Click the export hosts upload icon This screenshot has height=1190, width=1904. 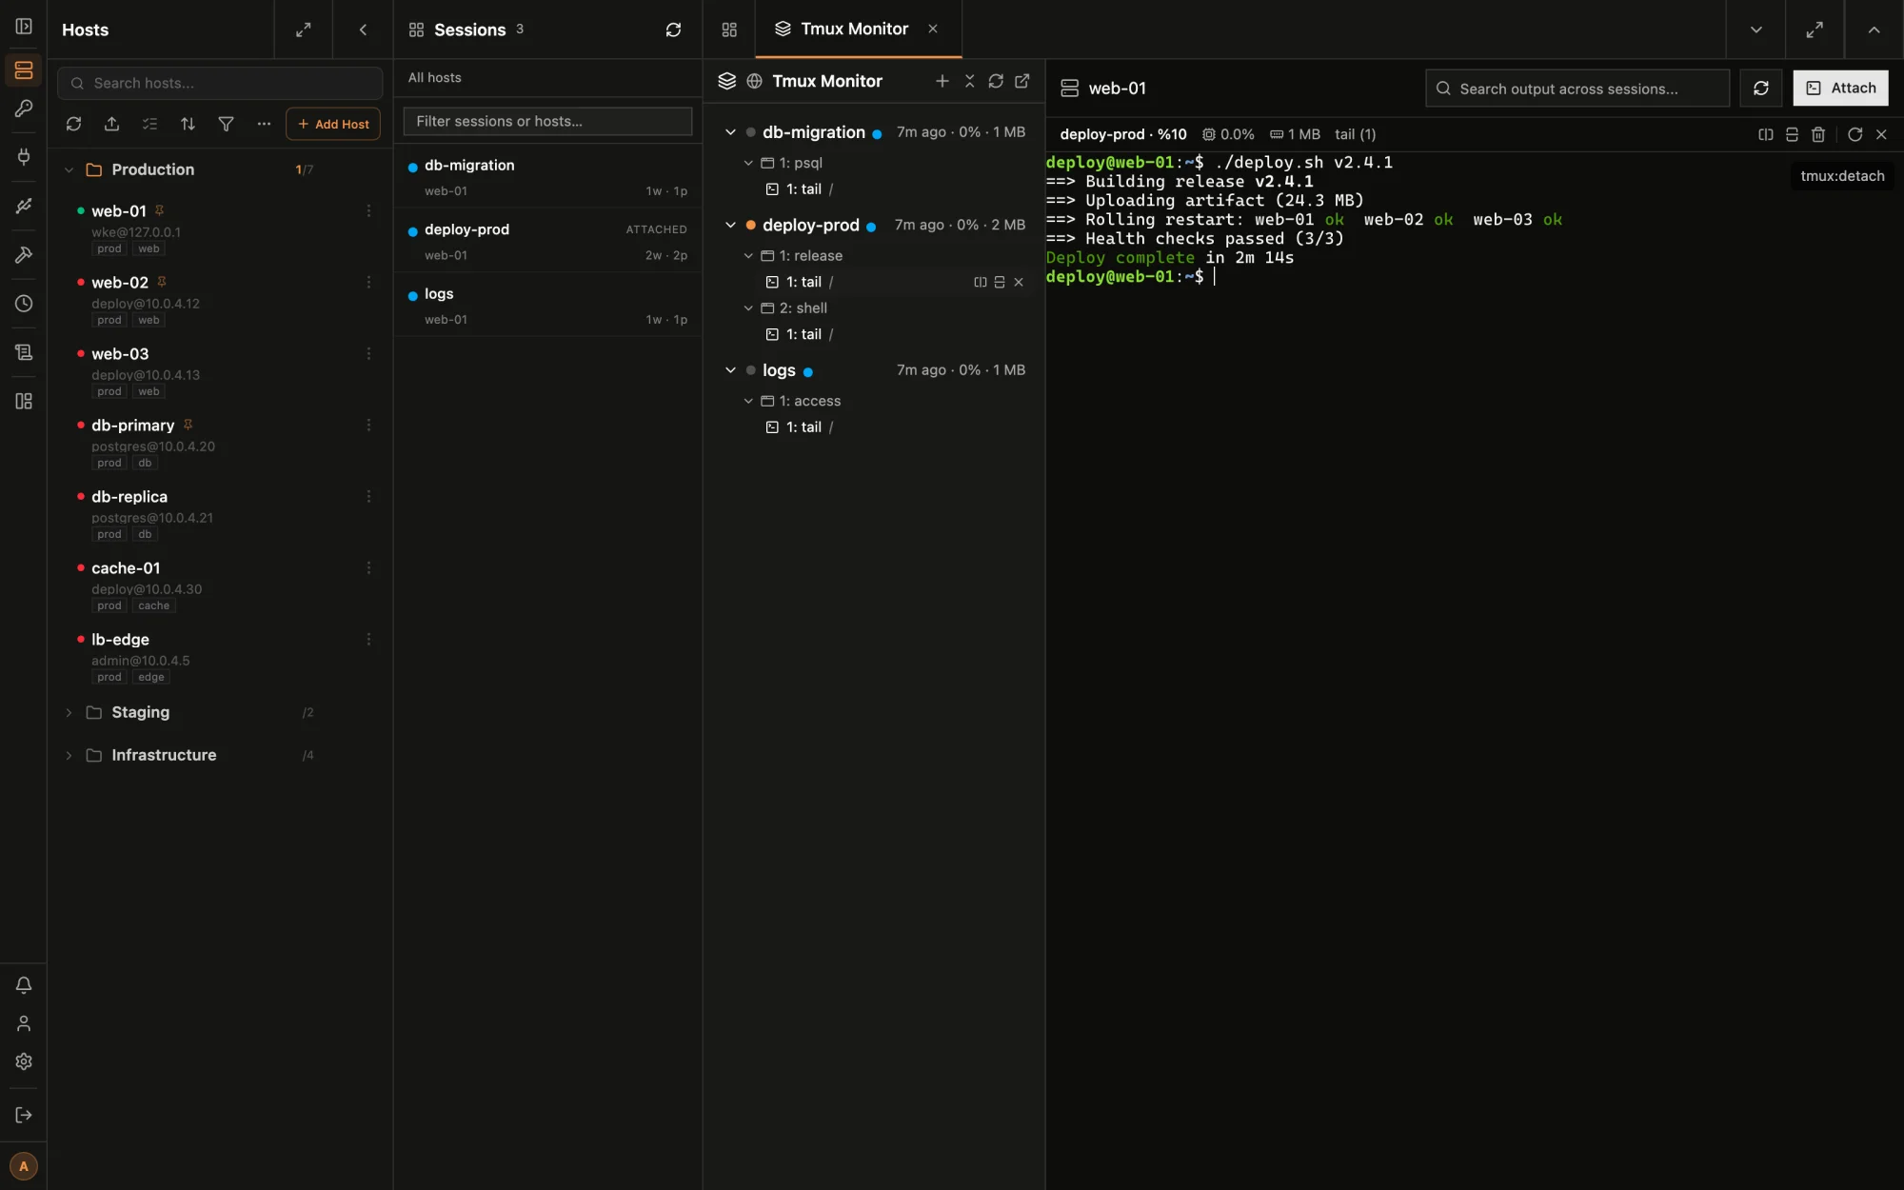[111, 124]
